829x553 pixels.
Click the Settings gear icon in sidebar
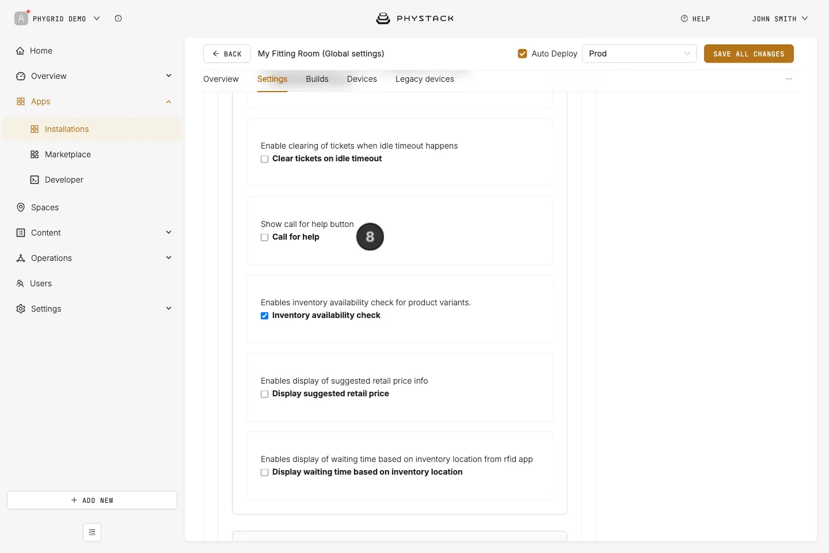point(21,309)
